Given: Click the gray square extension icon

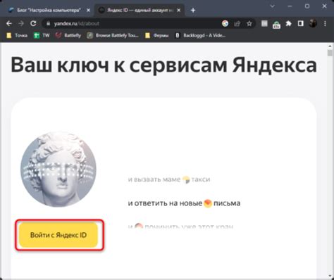Looking at the screenshot, I should pyautogui.click(x=264, y=23).
